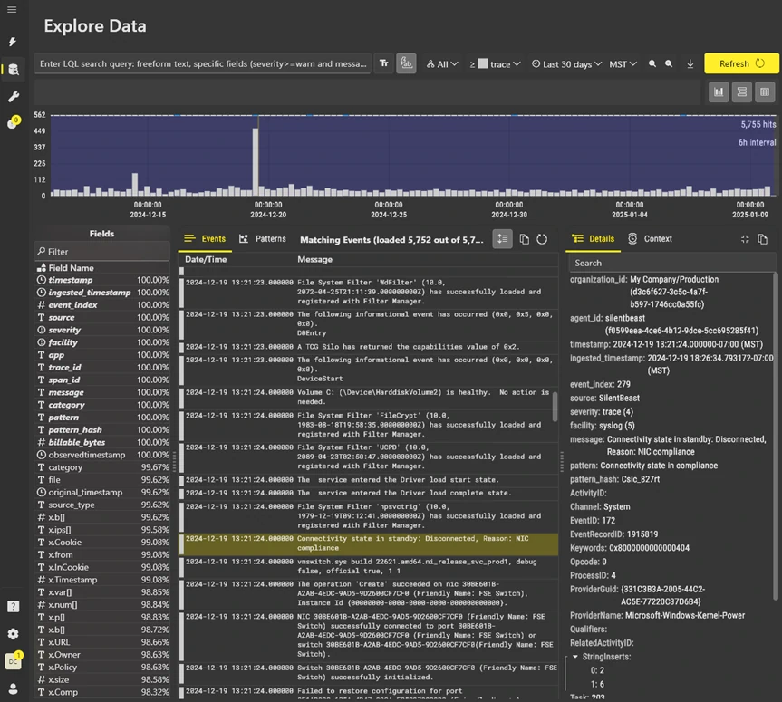782x702 pixels.
Task: Toggle the event list display options icon
Action: (503, 238)
